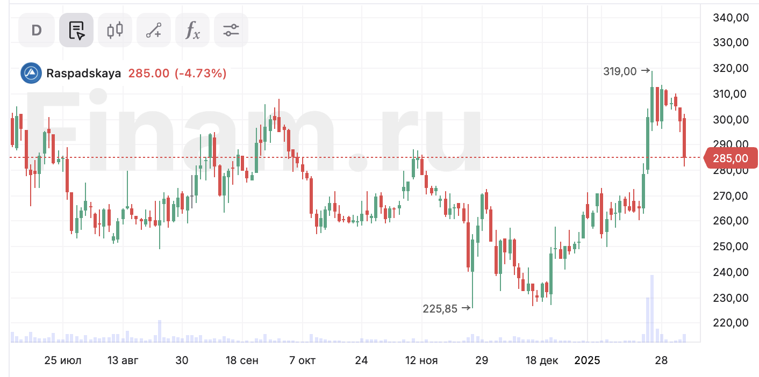Click the 2025 year label on time axis
Screen dimensions: 759x377
[588, 360]
